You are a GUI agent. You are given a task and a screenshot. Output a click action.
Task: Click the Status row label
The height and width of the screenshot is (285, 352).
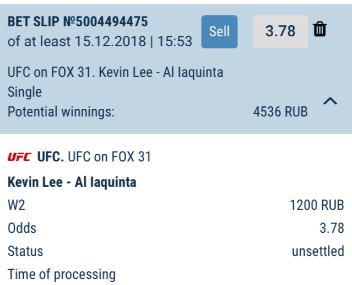coord(25,251)
